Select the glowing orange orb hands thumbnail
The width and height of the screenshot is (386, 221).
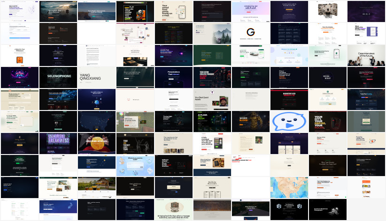click(97, 143)
